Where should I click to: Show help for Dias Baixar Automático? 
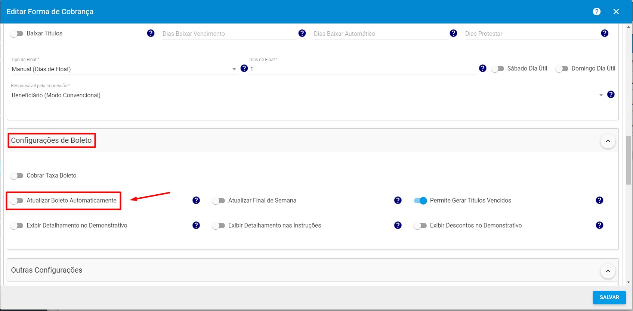454,33
